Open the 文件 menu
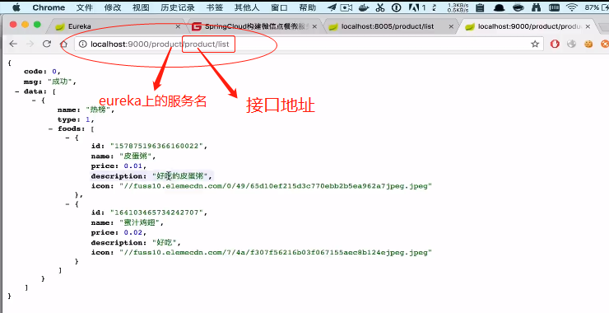Image resolution: width=609 pixels, height=313 pixels. (85, 7)
